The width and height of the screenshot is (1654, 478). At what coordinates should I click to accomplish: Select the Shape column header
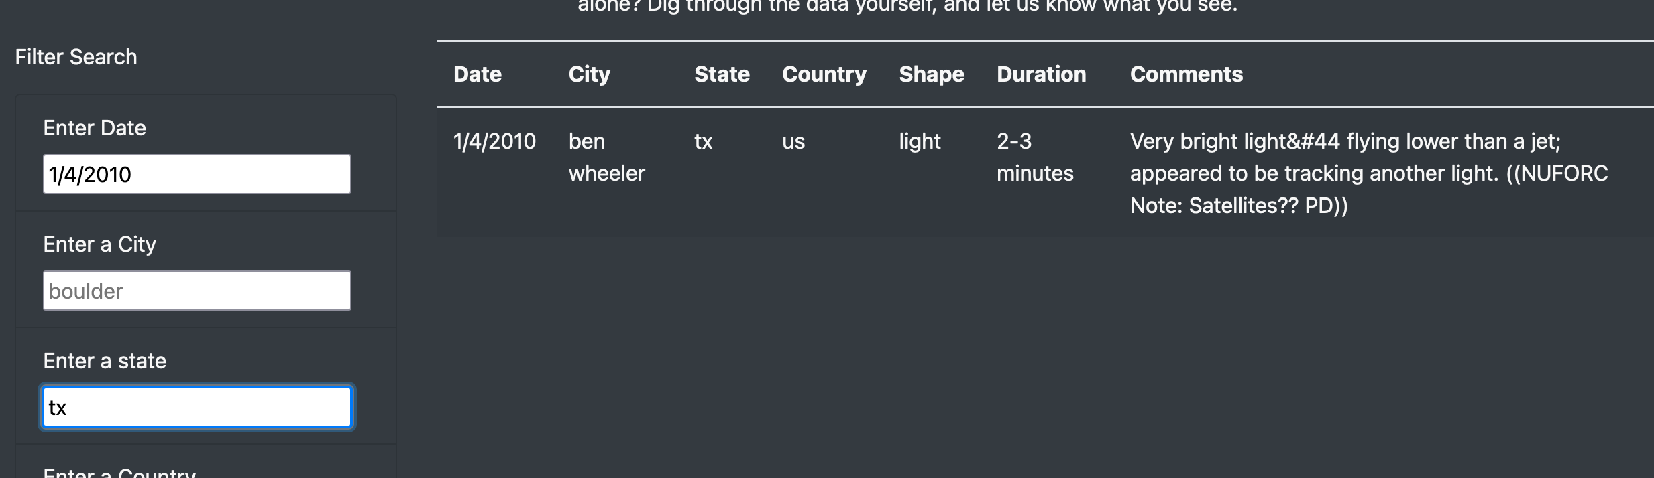click(932, 74)
